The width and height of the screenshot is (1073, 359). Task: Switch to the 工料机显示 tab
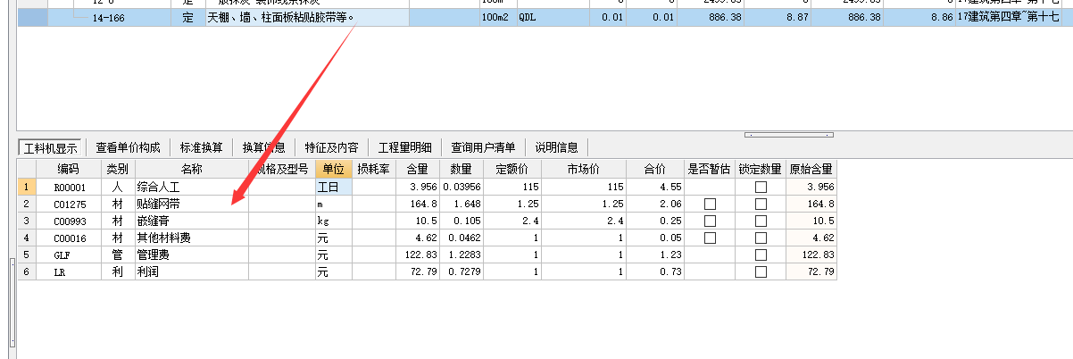point(51,147)
